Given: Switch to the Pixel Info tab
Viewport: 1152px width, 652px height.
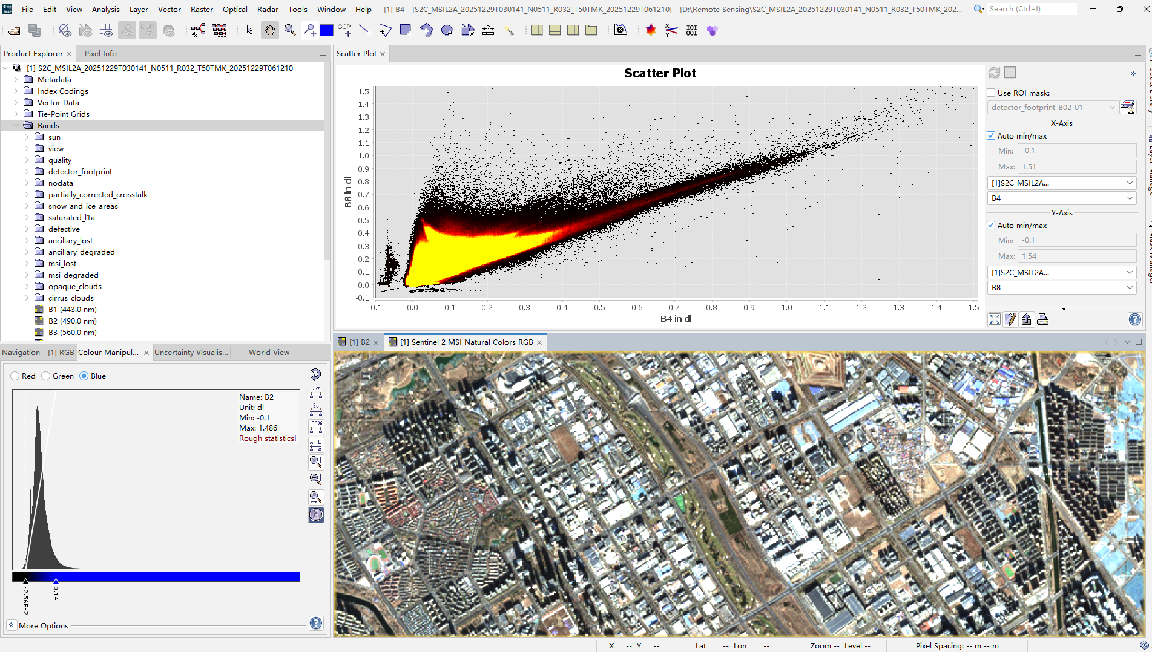Looking at the screenshot, I should click(100, 54).
